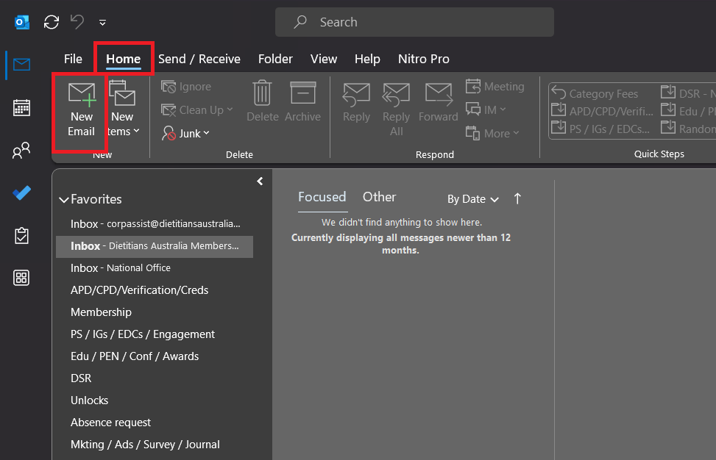Viewport: 716px width, 460px height.
Task: Open the File menu
Action: pyautogui.click(x=73, y=59)
